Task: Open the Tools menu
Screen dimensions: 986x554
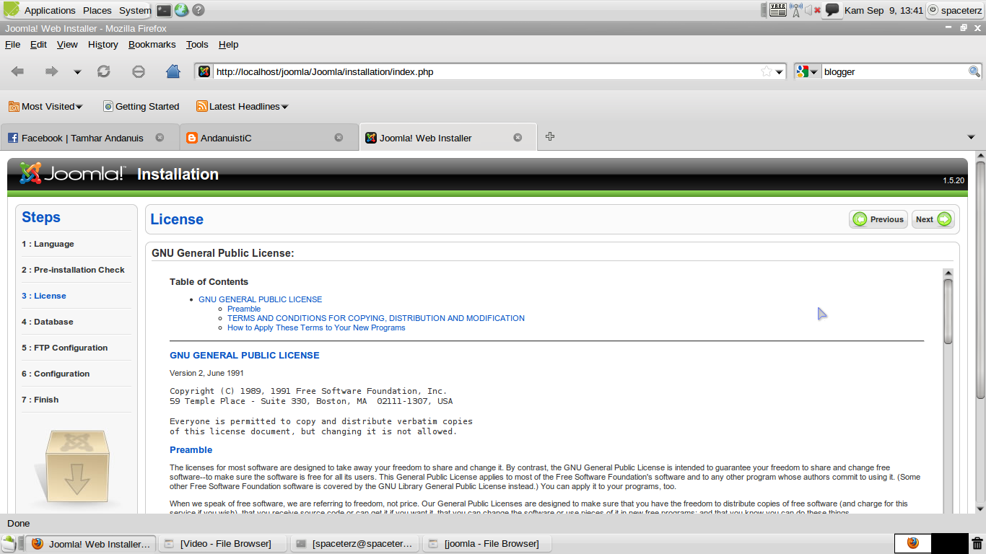Action: click(x=197, y=44)
